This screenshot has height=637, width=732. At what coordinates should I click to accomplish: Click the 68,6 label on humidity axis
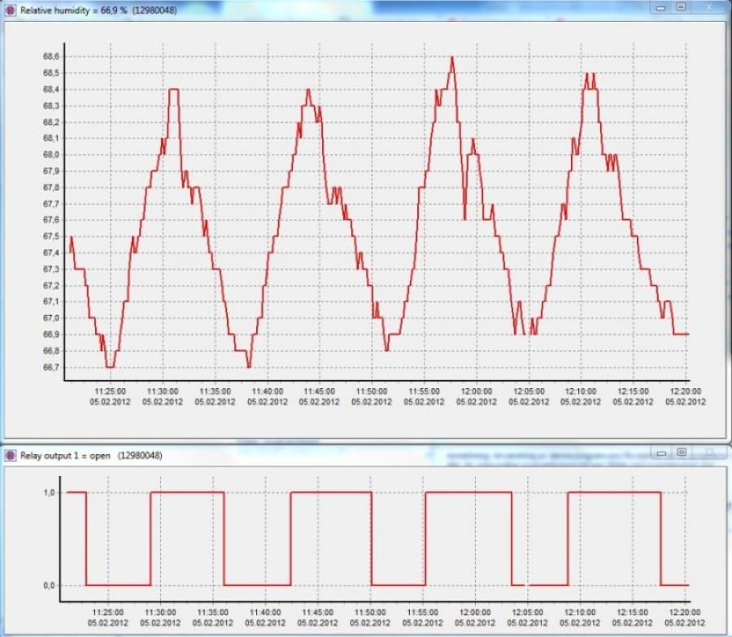click(x=51, y=56)
